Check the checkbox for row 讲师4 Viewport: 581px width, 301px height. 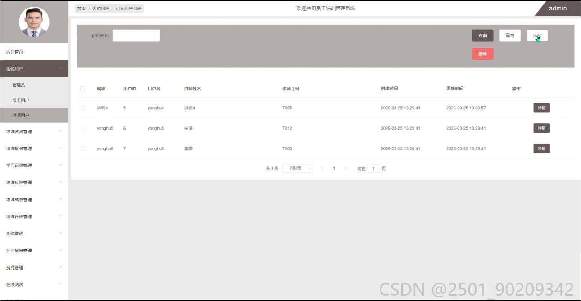pyautogui.click(x=83, y=108)
